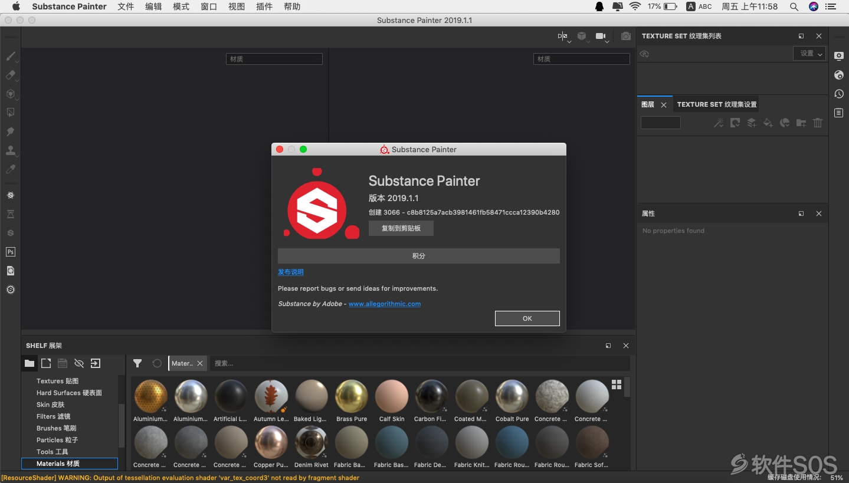Viewport: 849px width, 483px height.
Task: Click the video camera icon
Action: click(x=601, y=36)
